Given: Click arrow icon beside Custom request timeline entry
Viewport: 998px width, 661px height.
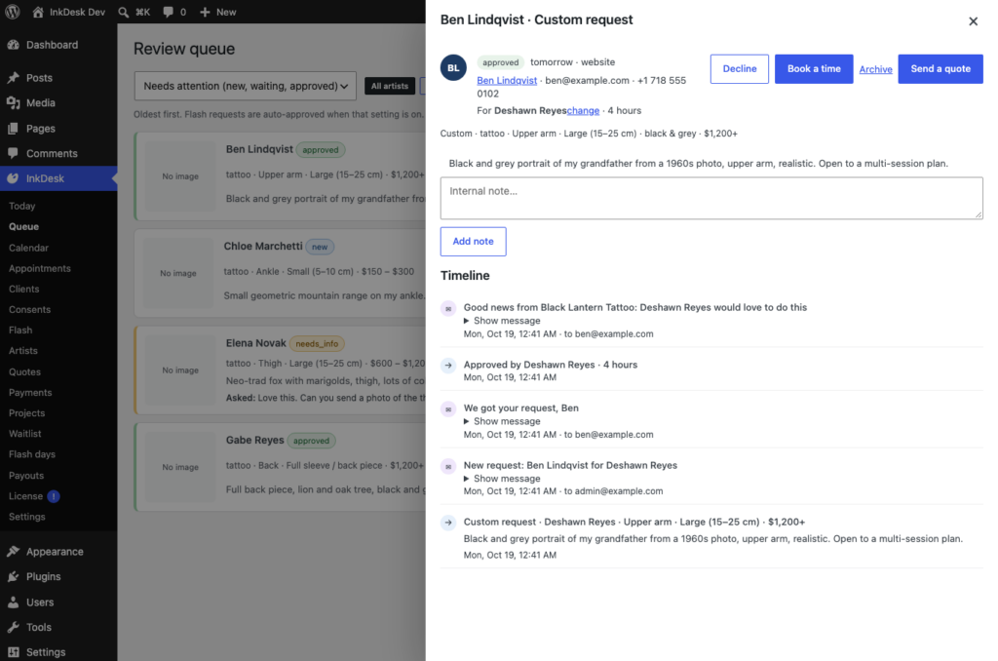Looking at the screenshot, I should click(448, 523).
